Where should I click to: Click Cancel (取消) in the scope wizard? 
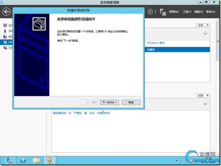tap(131, 102)
